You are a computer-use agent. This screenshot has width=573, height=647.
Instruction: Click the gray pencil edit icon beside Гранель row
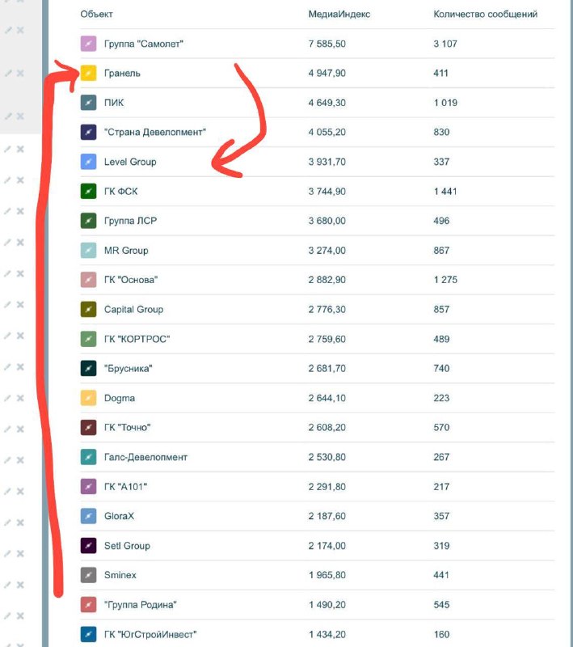pyautogui.click(x=8, y=73)
